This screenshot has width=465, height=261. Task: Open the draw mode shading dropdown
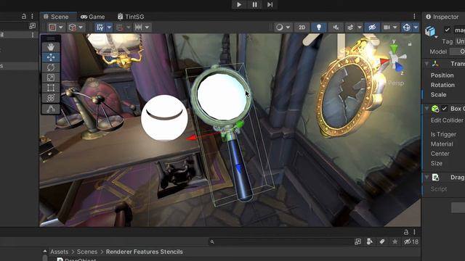coord(288,28)
